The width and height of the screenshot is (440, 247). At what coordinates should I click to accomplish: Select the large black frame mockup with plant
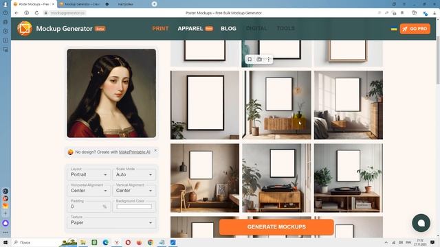coord(205,105)
